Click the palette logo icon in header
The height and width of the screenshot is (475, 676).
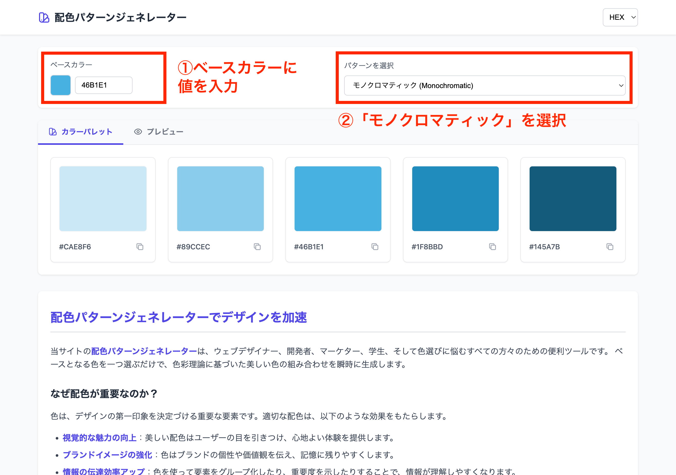coord(44,17)
